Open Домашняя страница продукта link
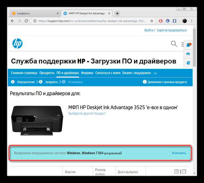 tap(167, 82)
